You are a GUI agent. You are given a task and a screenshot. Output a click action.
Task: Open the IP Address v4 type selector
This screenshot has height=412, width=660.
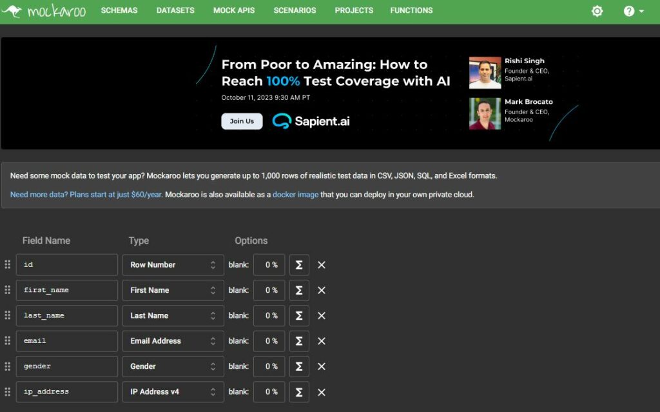[x=173, y=392]
